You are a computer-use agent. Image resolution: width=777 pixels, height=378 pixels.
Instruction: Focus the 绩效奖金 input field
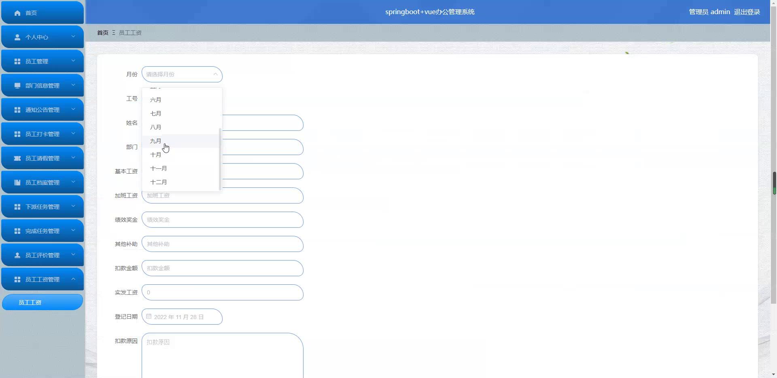[x=223, y=220]
